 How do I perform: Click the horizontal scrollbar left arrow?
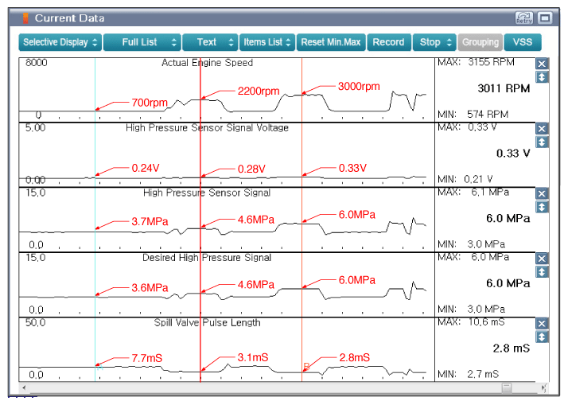24,387
